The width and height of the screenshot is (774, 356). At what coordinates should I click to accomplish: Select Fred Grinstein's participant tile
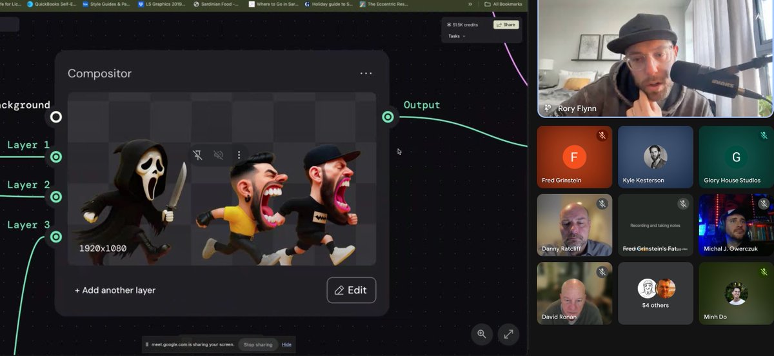pos(575,157)
